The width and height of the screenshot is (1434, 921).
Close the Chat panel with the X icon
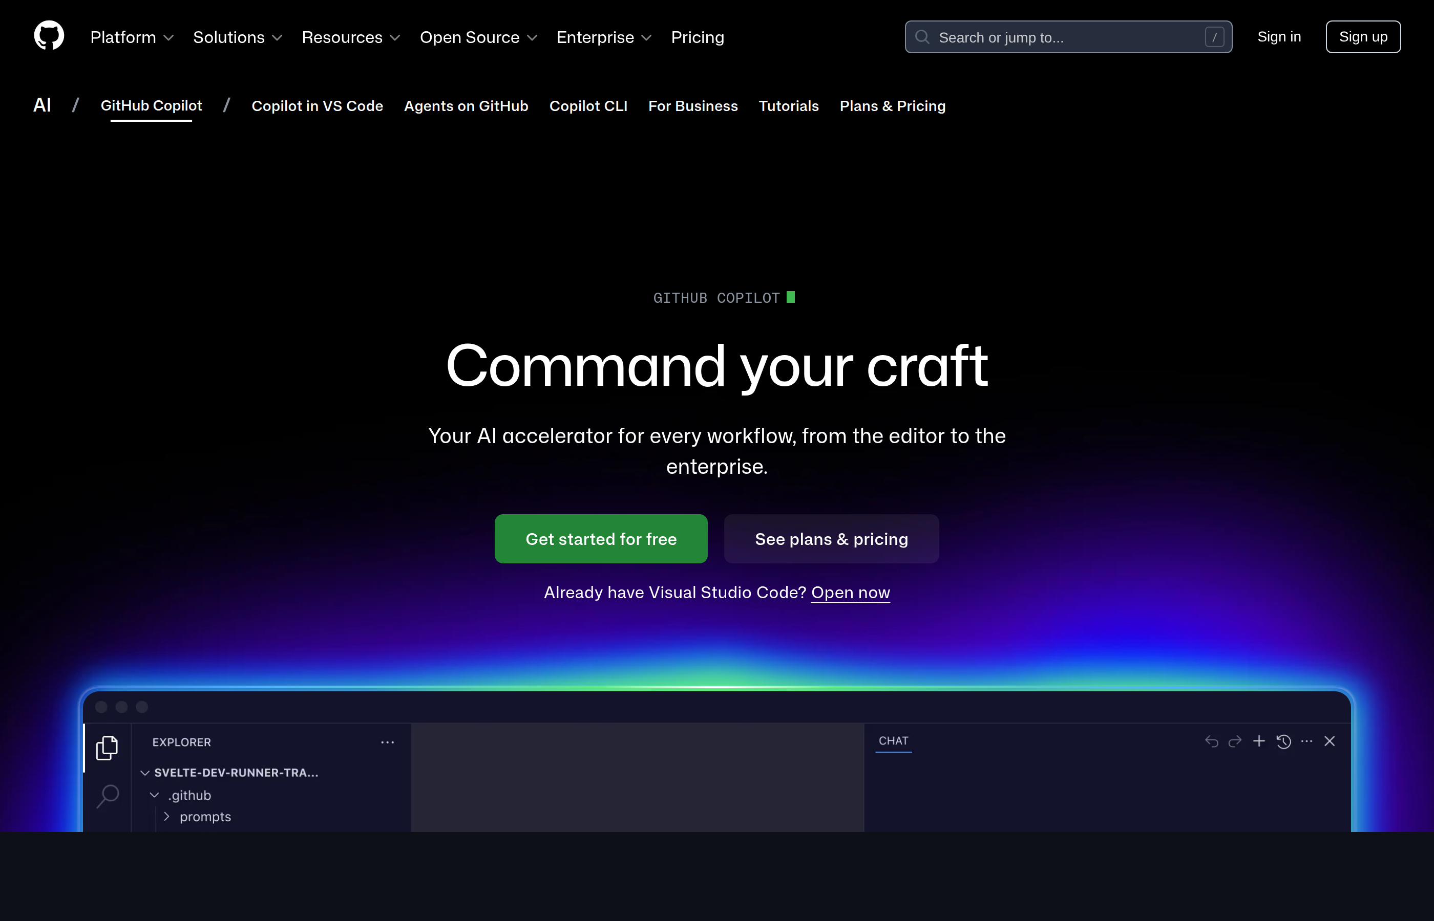tap(1331, 741)
